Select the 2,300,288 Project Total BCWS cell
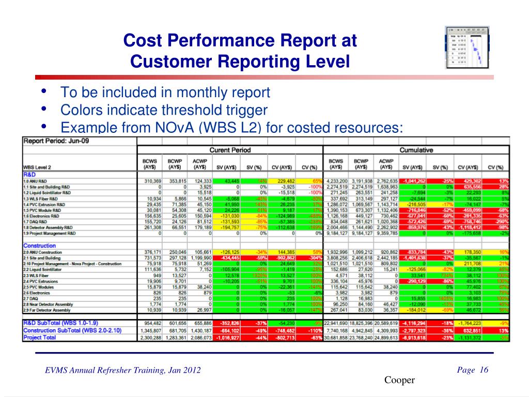 point(151,337)
